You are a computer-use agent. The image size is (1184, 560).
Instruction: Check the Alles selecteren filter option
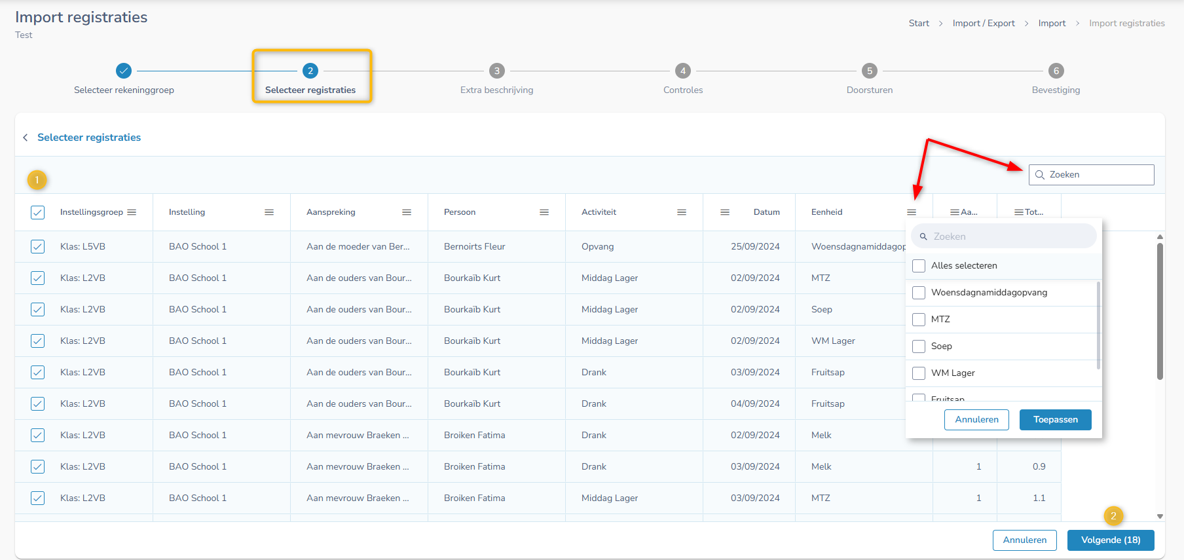tap(919, 266)
